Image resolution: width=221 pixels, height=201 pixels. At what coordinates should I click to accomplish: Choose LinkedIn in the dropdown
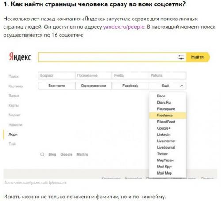[168, 134]
